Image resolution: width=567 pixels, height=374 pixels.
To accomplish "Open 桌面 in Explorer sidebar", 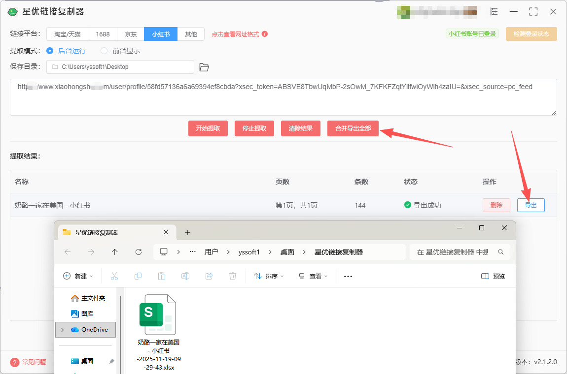I will click(x=82, y=361).
